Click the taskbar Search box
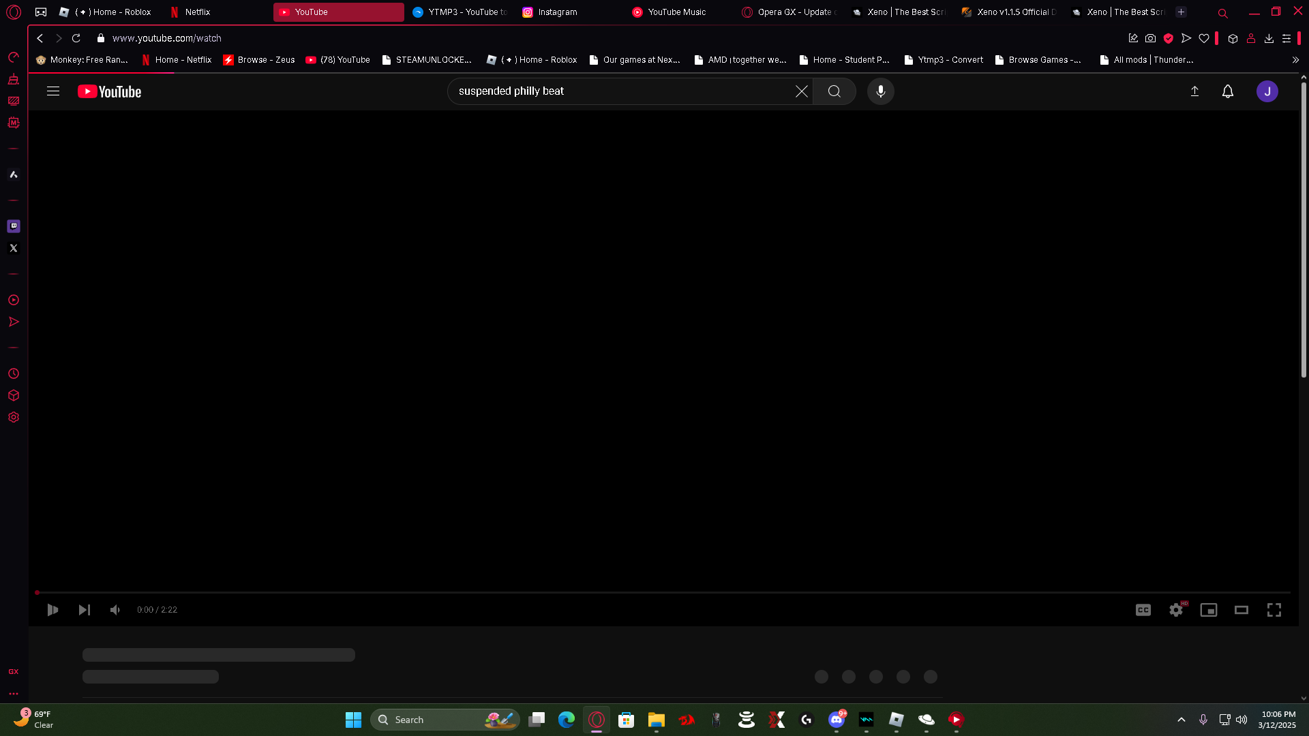The image size is (1309, 736). pyautogui.click(x=445, y=720)
